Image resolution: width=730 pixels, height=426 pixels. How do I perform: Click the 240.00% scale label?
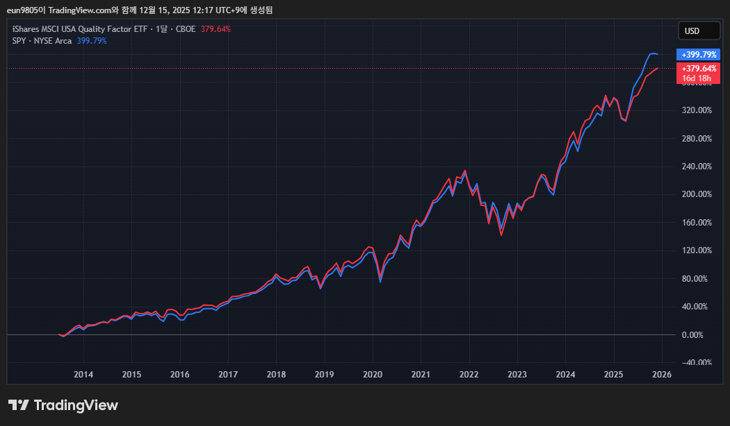697,167
